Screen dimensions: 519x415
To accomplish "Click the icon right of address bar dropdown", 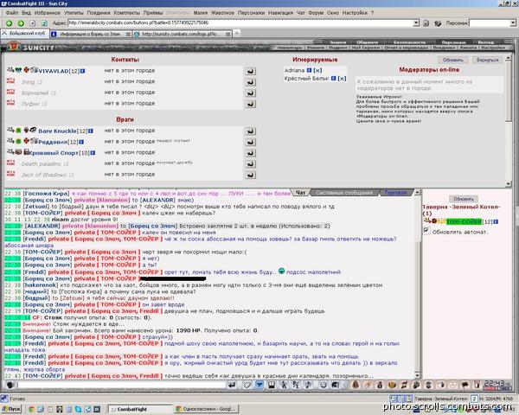I will pos(426,23).
